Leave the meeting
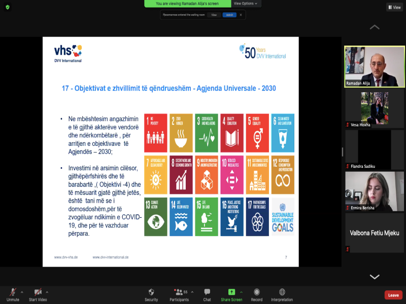The image size is (406, 304). click(393, 295)
